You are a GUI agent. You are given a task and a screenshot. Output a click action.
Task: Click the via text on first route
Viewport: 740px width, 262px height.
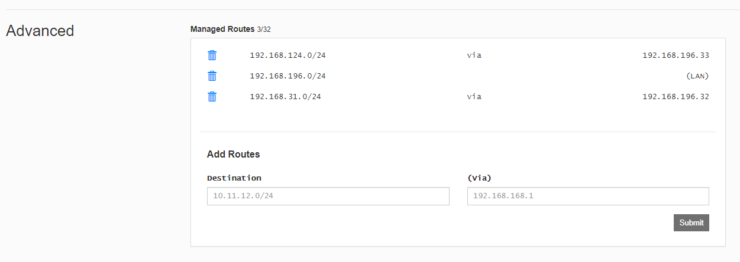click(x=474, y=55)
